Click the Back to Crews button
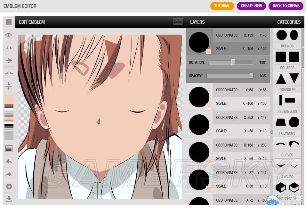 286,6
